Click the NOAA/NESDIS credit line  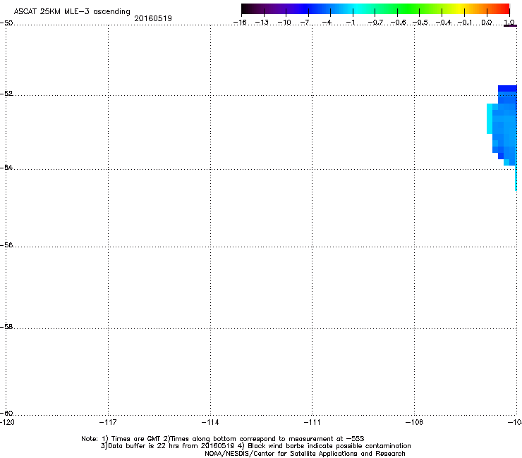(x=305, y=454)
